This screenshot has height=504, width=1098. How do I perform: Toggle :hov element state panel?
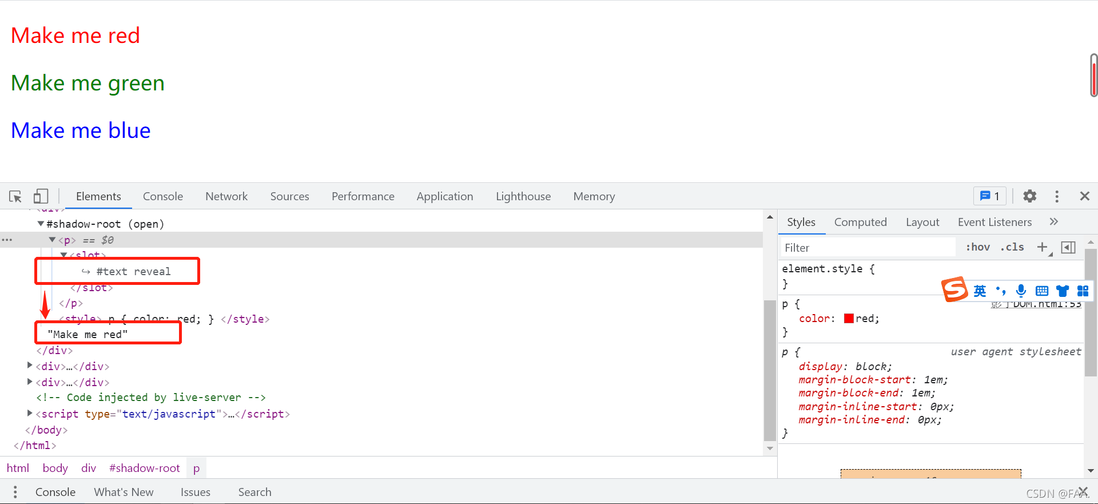click(x=978, y=247)
